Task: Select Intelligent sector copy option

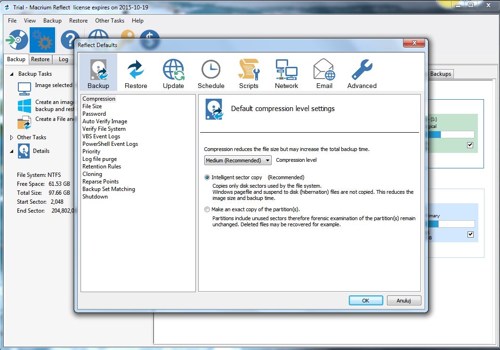Action: 207,177
